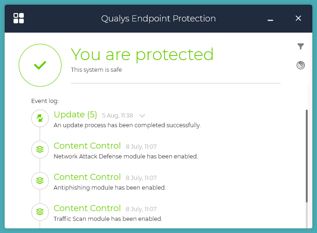Image resolution: width=317 pixels, height=233 pixels.
Task: Select the Content Control Antiphishing entry title
Action: [x=87, y=177]
